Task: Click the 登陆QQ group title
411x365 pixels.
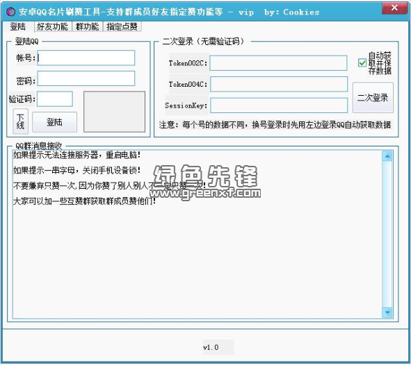Action: click(26, 41)
